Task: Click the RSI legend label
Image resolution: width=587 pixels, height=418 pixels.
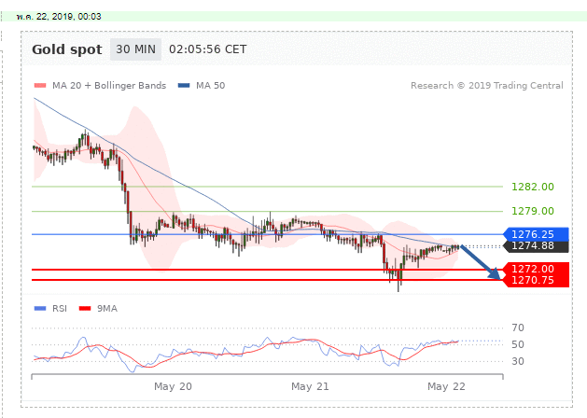Action: pyautogui.click(x=60, y=308)
